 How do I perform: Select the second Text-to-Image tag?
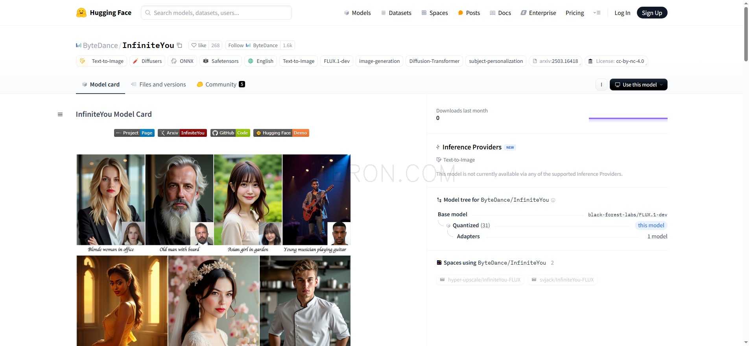point(299,61)
